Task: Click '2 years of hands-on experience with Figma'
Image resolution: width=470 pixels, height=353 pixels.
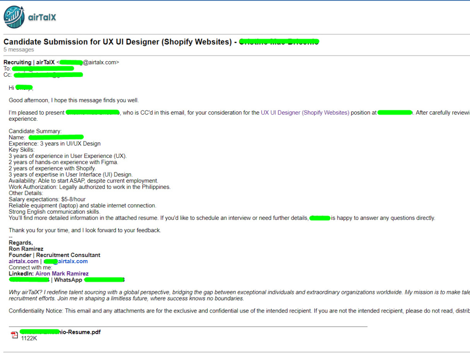Action: (63, 162)
